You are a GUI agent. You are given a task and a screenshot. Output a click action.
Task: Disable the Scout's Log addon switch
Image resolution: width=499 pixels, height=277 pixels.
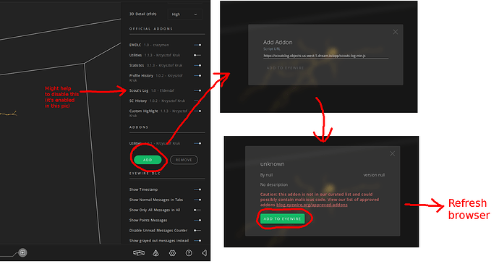(197, 90)
